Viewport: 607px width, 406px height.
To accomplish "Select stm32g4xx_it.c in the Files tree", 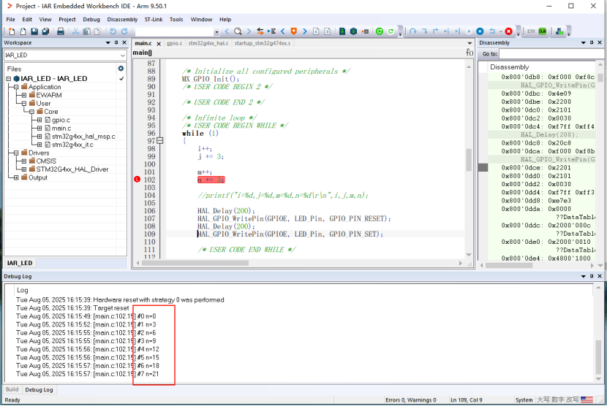I will (x=72, y=145).
